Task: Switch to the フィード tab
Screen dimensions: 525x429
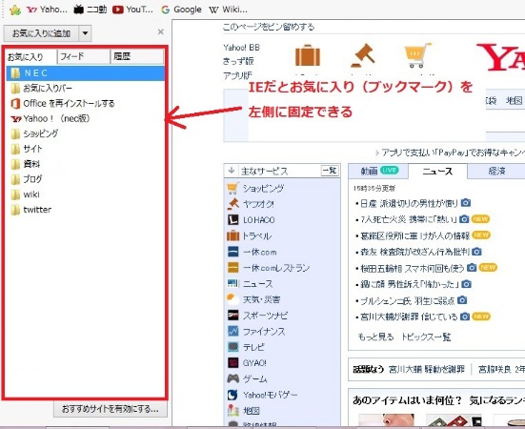Action: point(84,56)
